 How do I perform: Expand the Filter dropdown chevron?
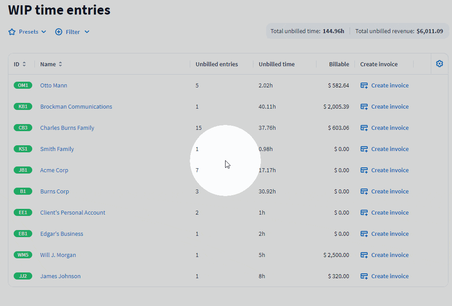click(87, 32)
